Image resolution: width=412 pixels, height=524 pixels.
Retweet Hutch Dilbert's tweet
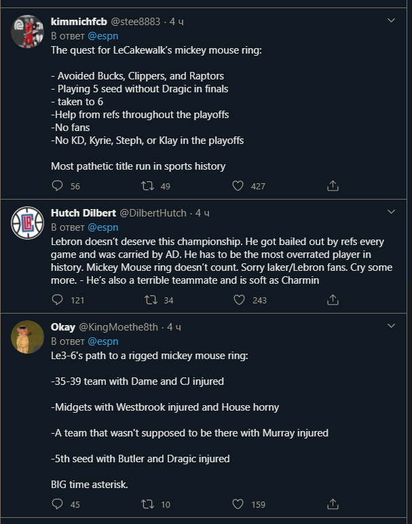(x=151, y=300)
